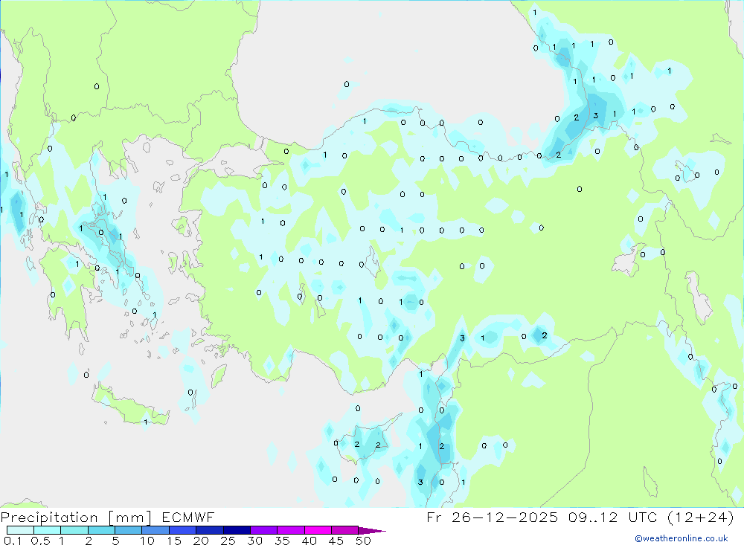Click the legend tick label "0.5"
Screen dimensions: 744x545
[40, 541]
